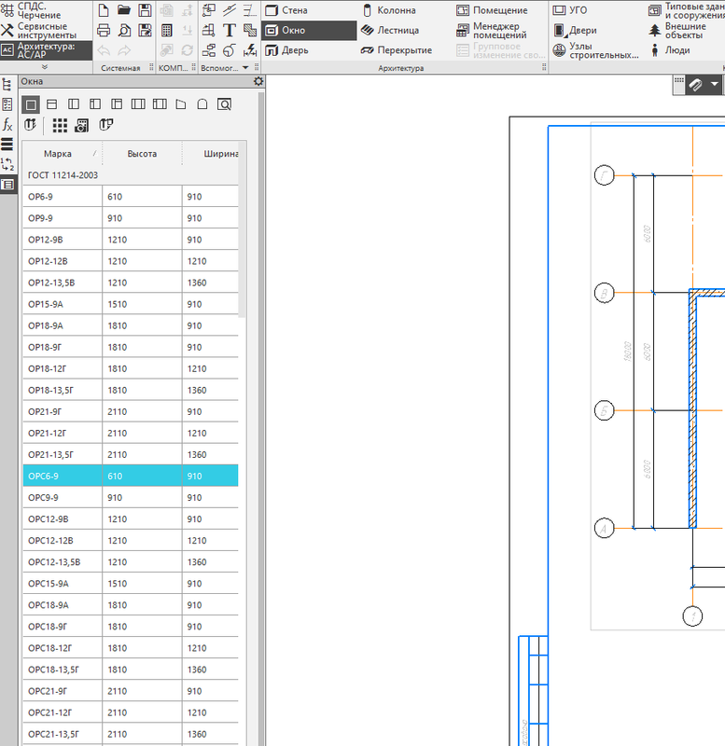
Task: Select the single-sash window type icon
Action: click(31, 104)
